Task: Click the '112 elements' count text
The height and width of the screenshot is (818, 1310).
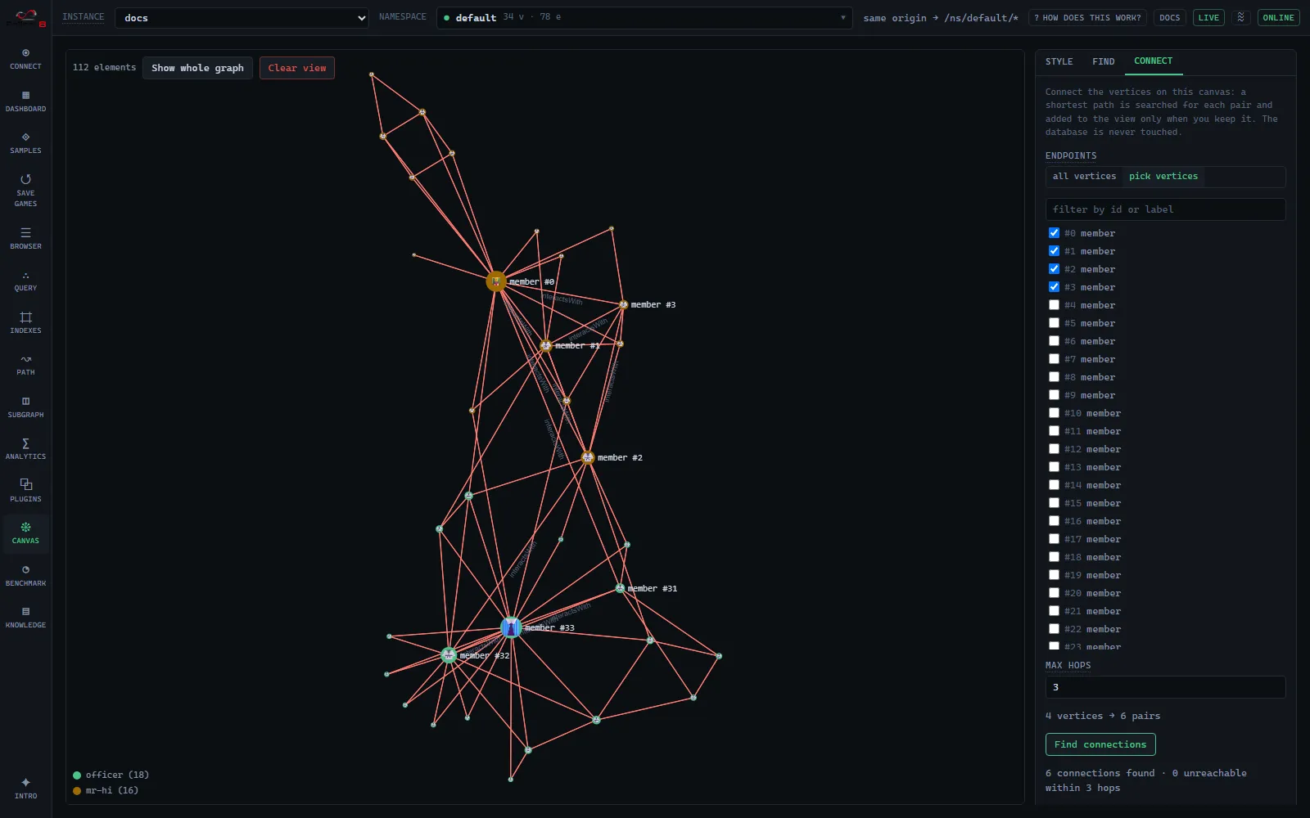Action: click(104, 68)
